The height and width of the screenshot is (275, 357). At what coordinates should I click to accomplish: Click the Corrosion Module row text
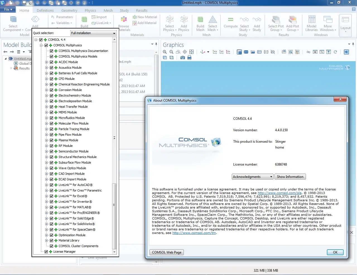[70, 90]
